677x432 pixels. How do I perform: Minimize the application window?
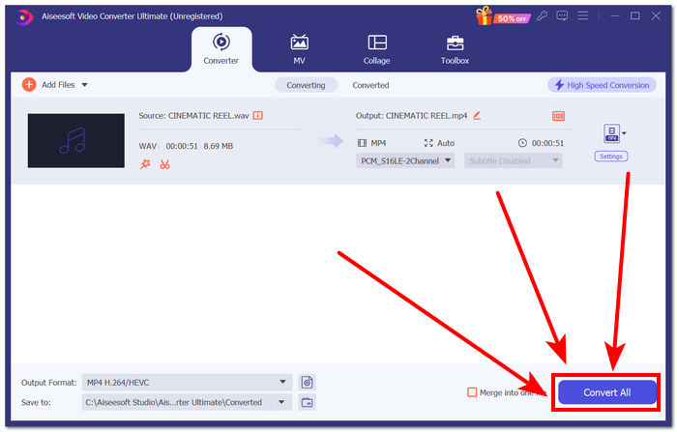(615, 16)
